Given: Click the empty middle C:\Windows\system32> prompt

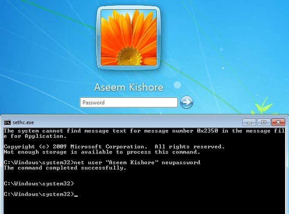Looking at the screenshot, I should click(x=39, y=184).
